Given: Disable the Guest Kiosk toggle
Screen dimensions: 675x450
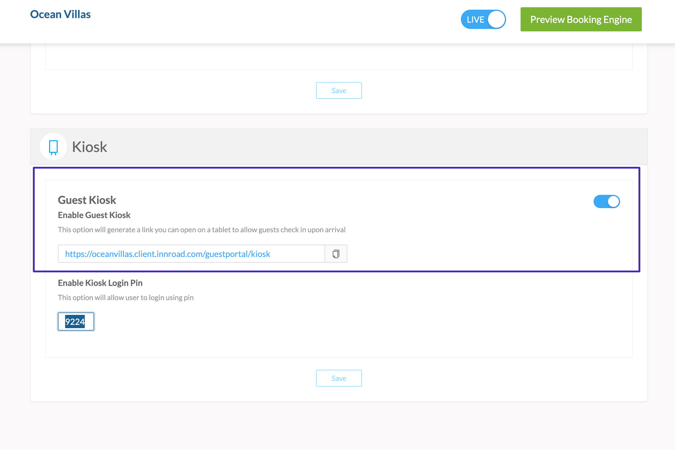Looking at the screenshot, I should click(607, 201).
